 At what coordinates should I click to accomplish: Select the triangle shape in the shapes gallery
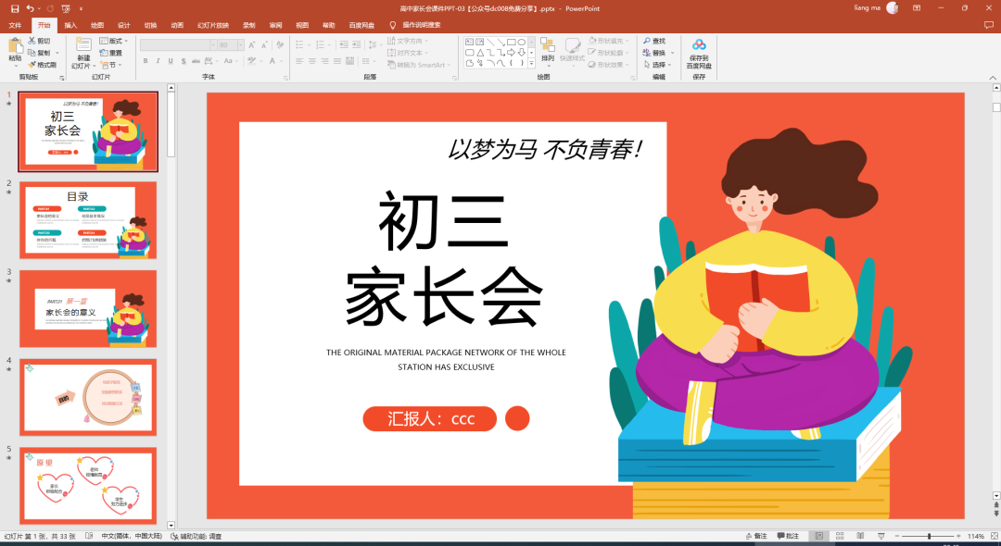click(x=480, y=52)
